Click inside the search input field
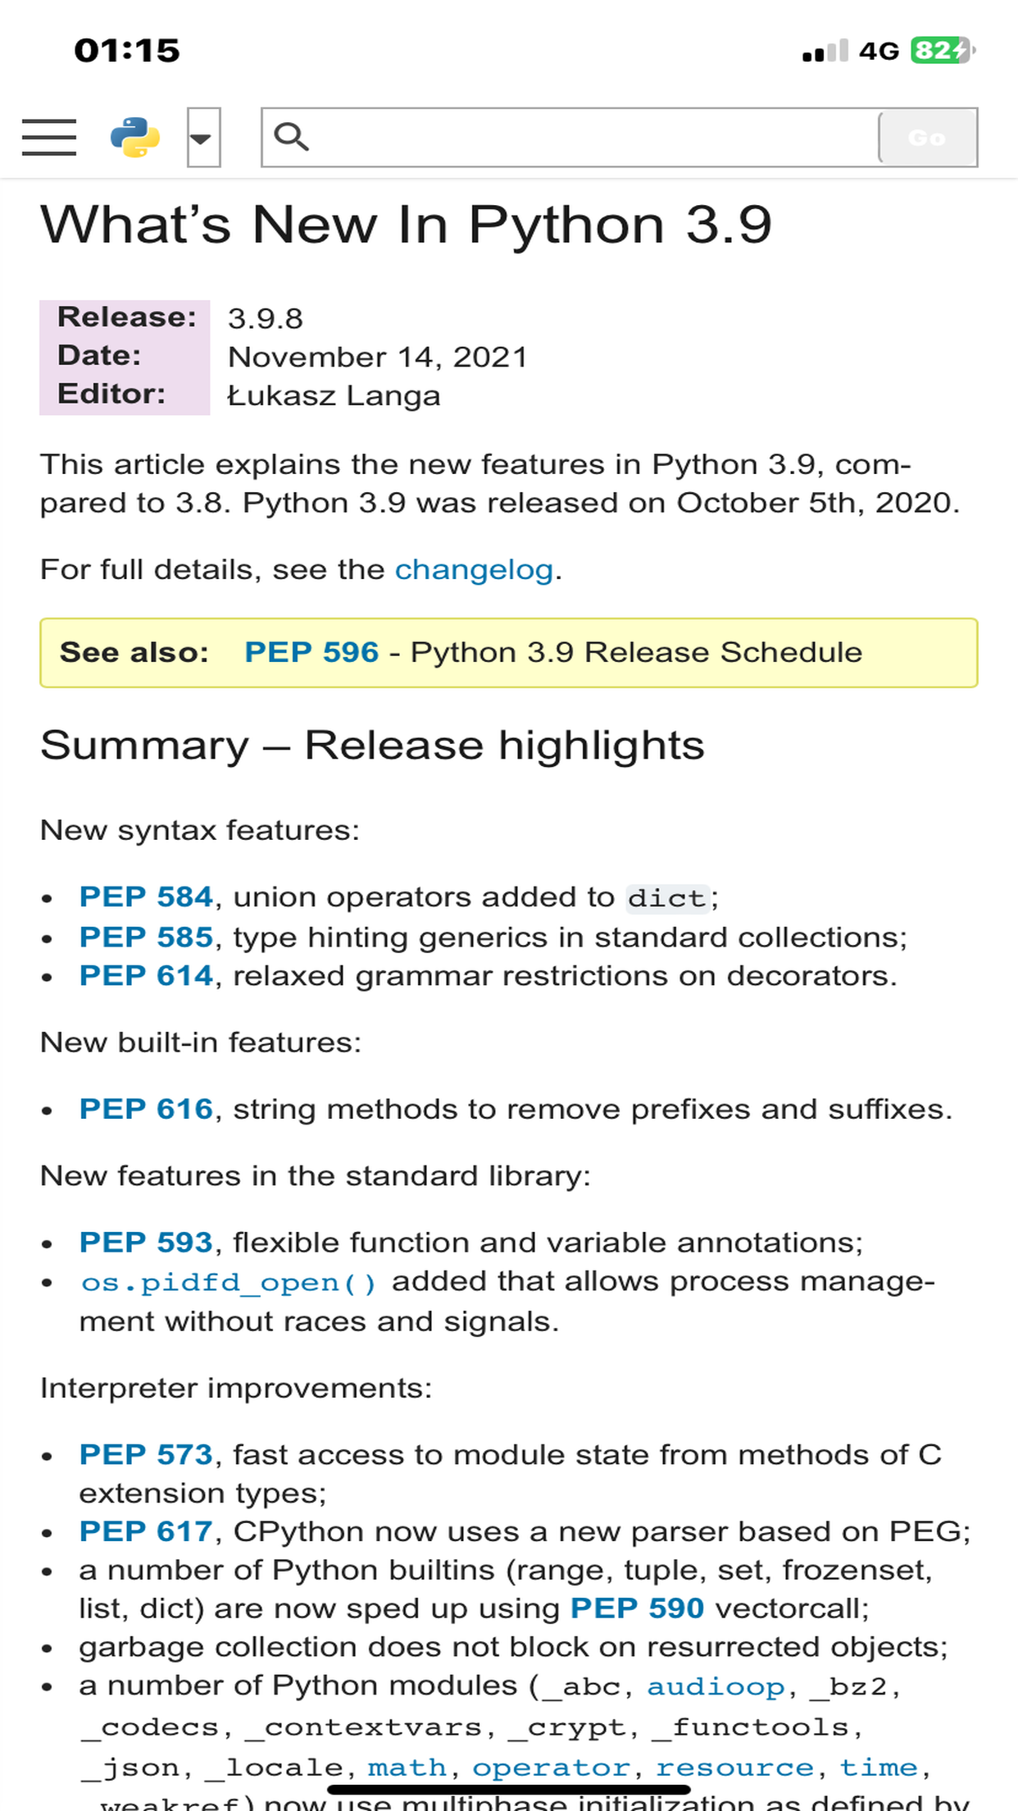The width and height of the screenshot is (1018, 1811). point(574,136)
